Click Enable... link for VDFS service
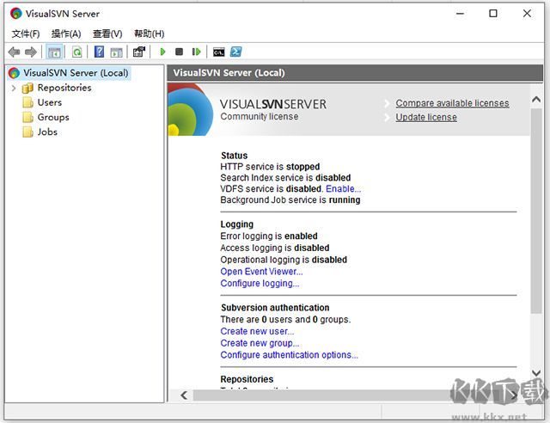The width and height of the screenshot is (550, 423). [x=344, y=189]
